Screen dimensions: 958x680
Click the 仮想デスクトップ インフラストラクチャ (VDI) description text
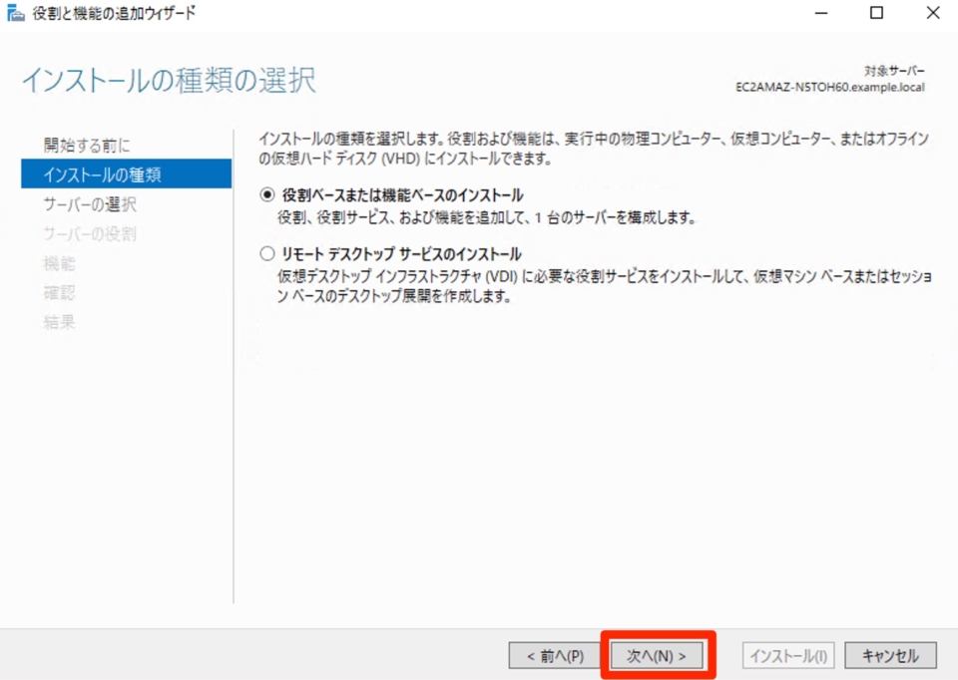605,286
